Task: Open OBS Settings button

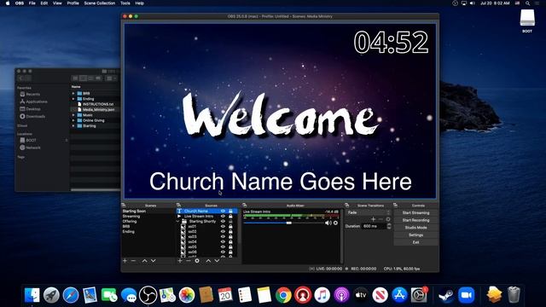Action: [x=415, y=235]
